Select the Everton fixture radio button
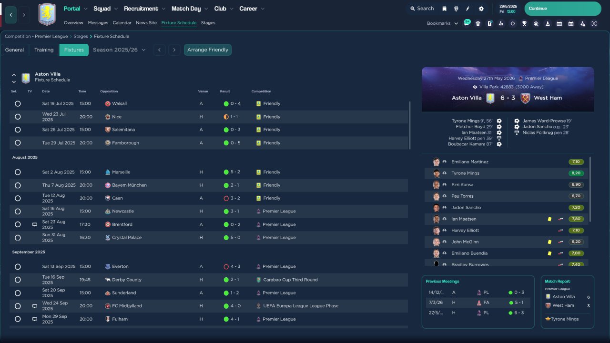 (18, 267)
